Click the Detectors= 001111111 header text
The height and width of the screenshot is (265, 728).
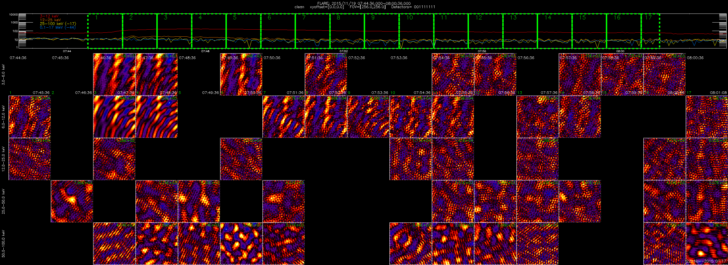tap(413, 7)
